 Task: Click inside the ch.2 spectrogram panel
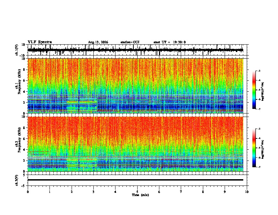coord(135,144)
